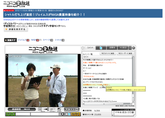Click the page-curl corner of the seat panel
This screenshot has height=118, width=165.
[134, 116]
